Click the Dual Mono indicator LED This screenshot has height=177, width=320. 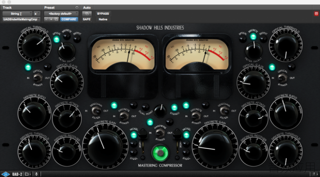tap(145, 107)
